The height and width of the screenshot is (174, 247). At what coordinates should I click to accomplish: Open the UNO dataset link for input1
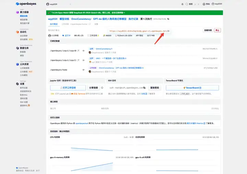coord(111,58)
